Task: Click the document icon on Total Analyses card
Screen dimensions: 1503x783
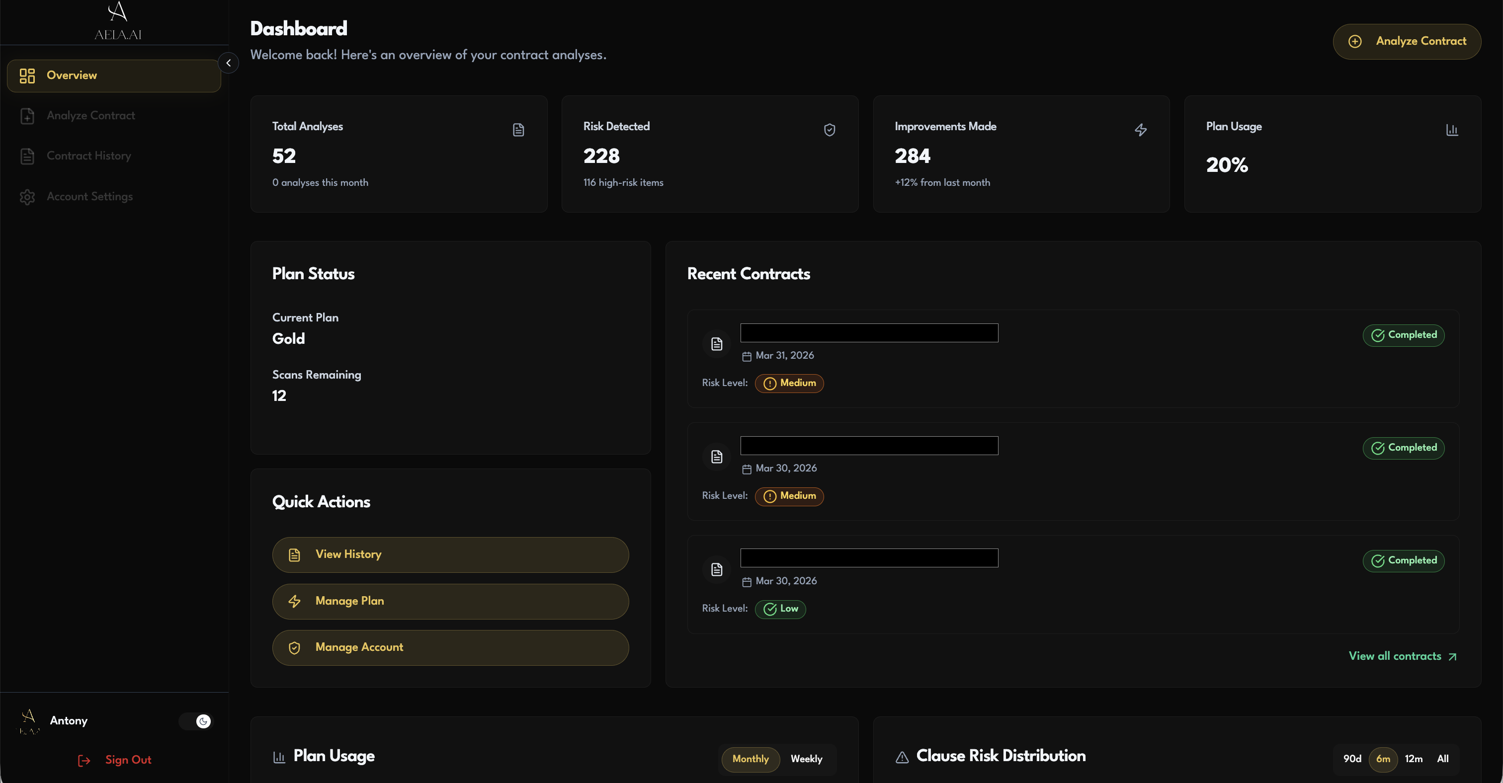Action: coord(518,130)
